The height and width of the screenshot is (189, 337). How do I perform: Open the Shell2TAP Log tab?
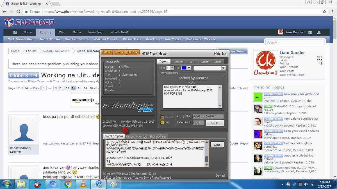coord(158,136)
